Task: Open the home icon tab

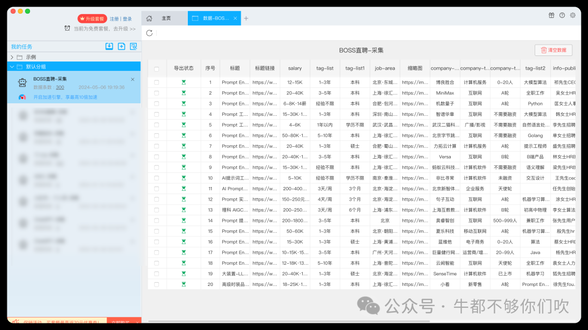Action: click(x=149, y=18)
